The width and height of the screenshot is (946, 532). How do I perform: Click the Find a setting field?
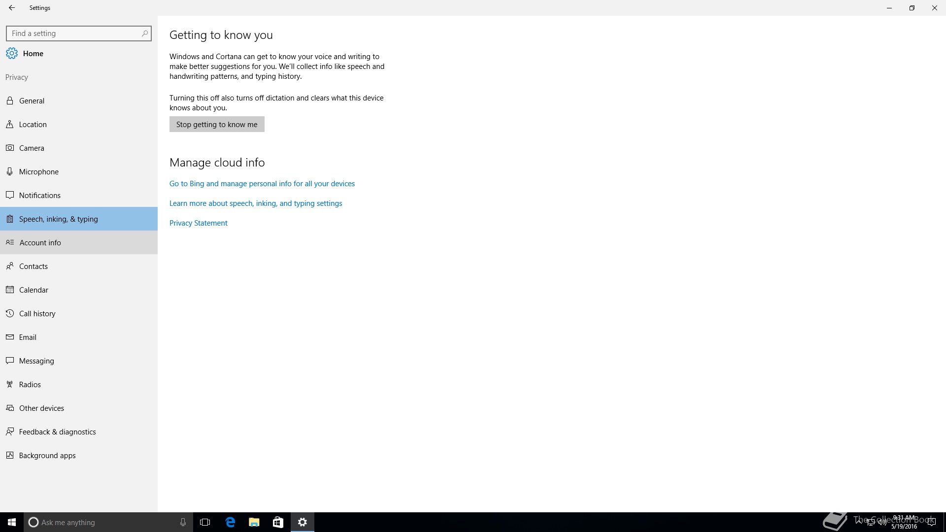tap(74, 33)
